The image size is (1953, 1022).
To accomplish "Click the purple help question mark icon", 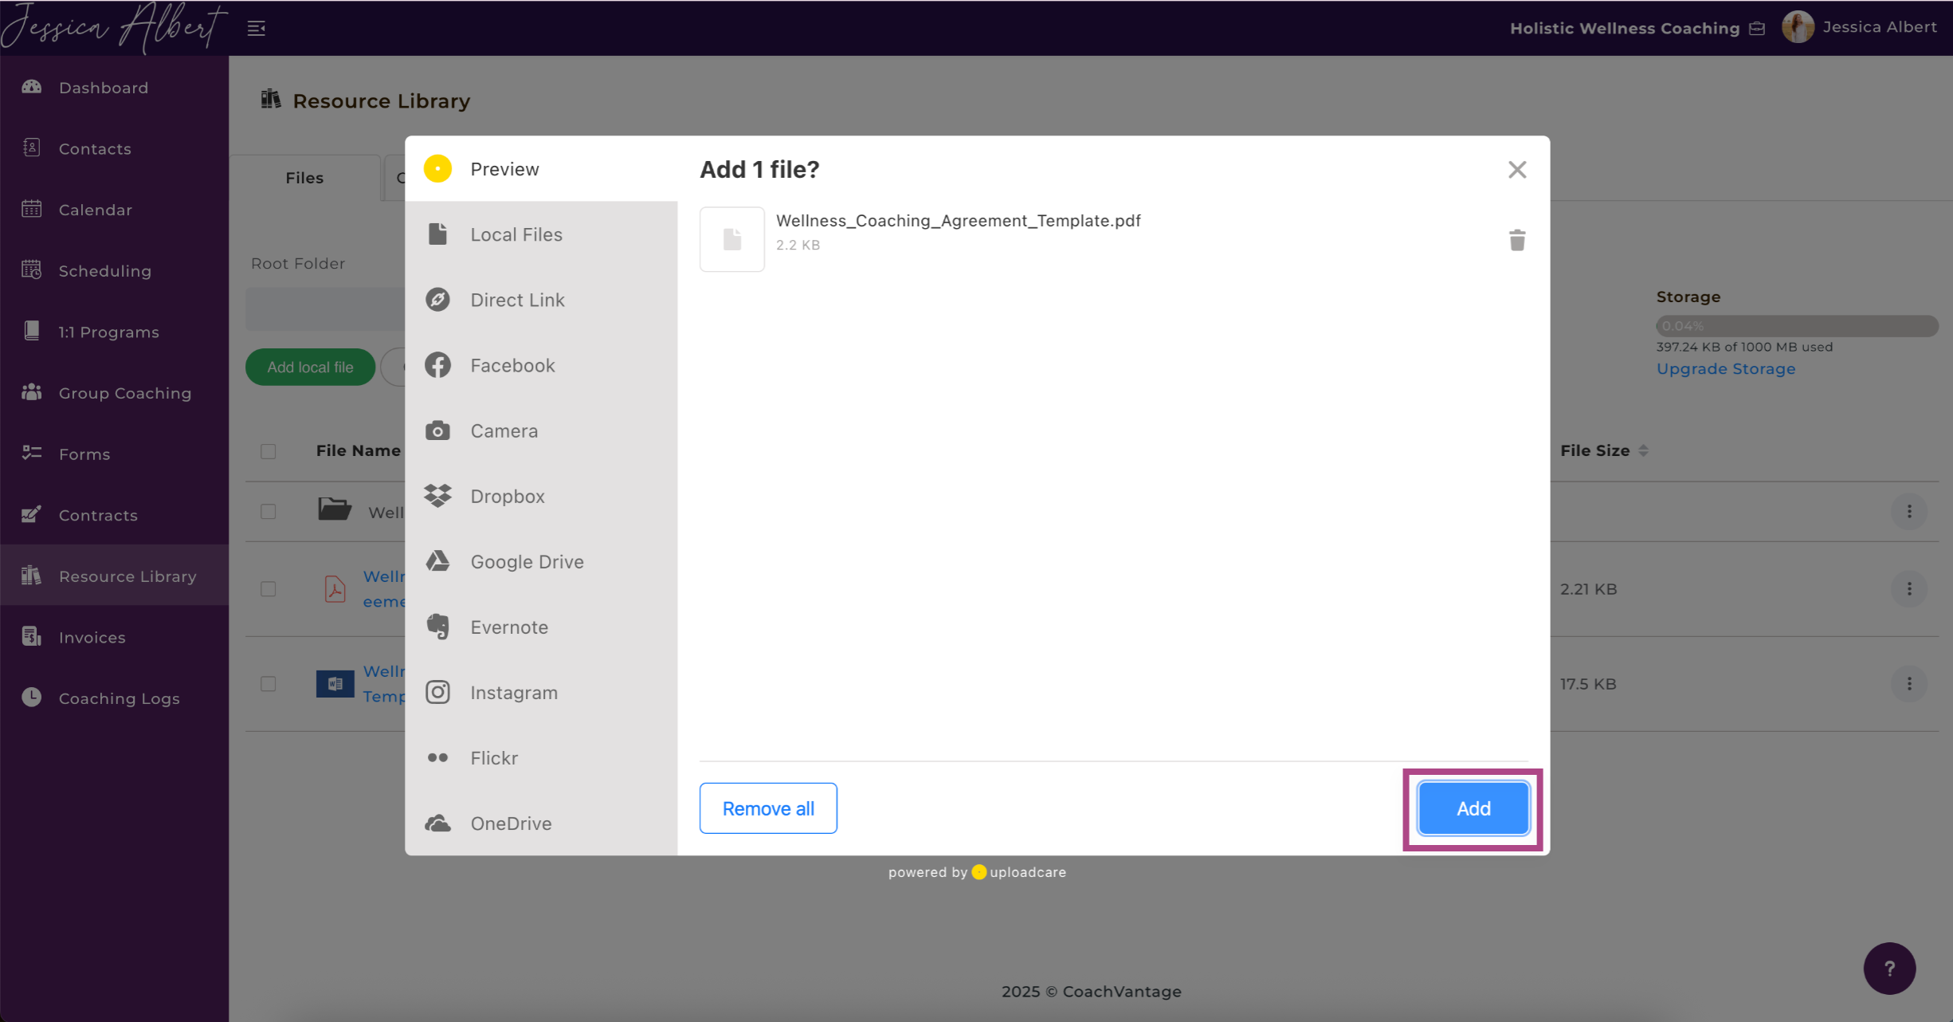I will [x=1888, y=968].
